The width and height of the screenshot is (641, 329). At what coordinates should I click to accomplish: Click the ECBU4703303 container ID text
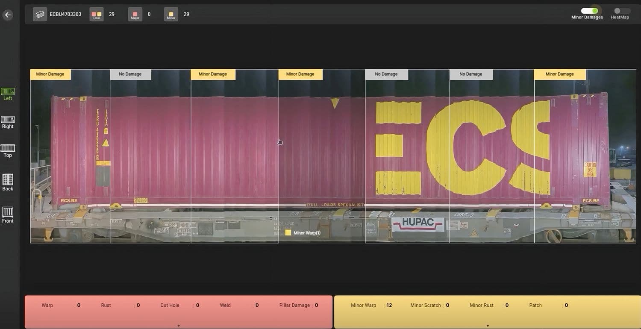tap(65, 15)
